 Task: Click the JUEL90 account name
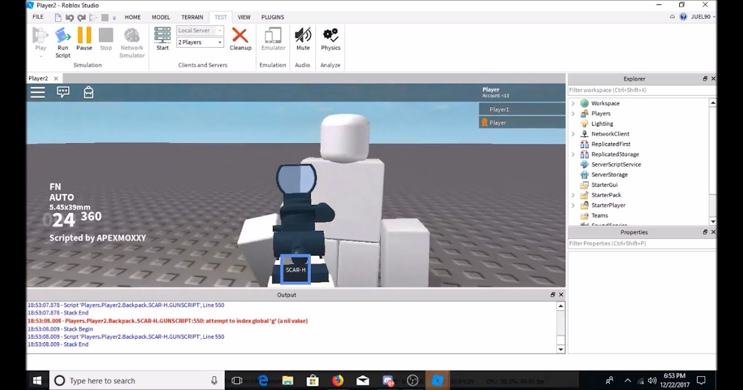click(700, 17)
